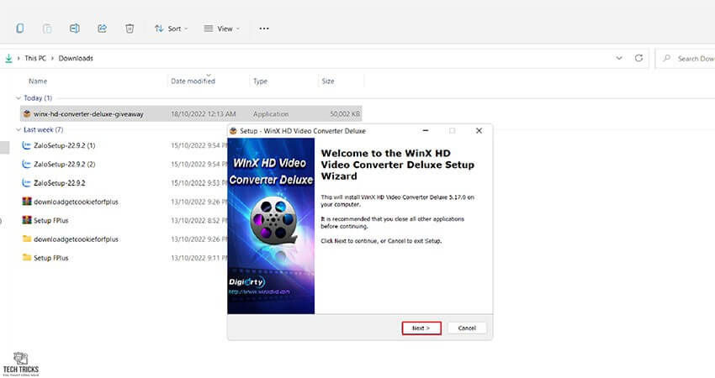Expand the address bar history chevron

tap(619, 58)
